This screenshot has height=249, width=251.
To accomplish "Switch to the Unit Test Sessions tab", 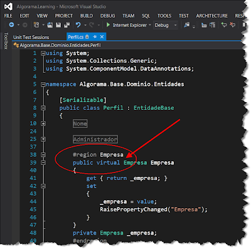I will click(x=31, y=37).
